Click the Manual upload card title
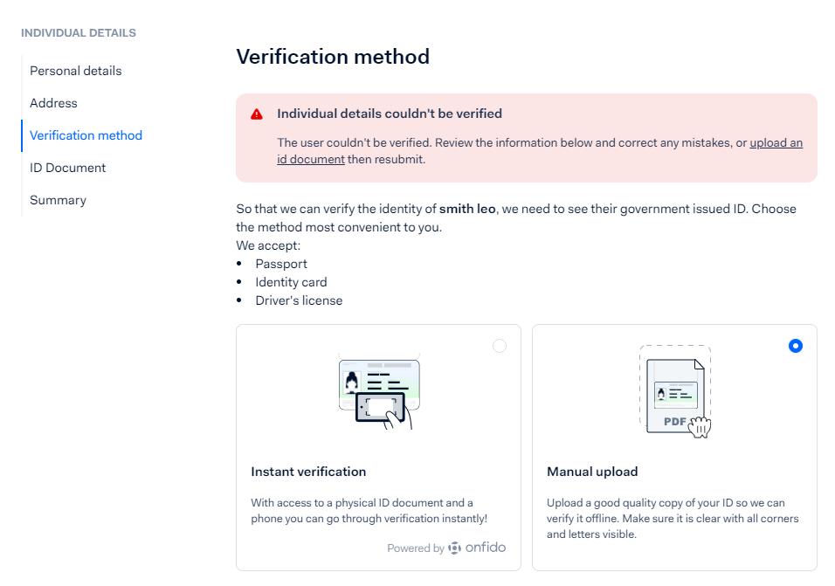 (592, 472)
